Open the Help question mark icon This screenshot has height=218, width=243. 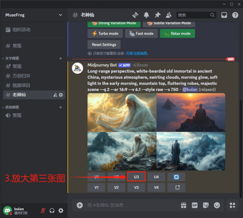click(235, 15)
